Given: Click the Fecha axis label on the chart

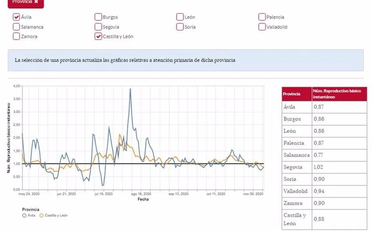Looking at the screenshot, I should tap(144, 199).
